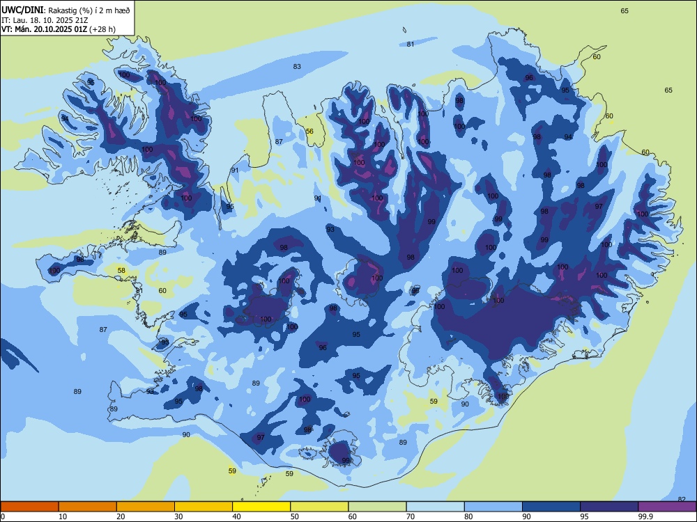Image resolution: width=697 pixels, height=522 pixels.
Task: Click the '99.9' legend scale label
Action: tap(645, 516)
